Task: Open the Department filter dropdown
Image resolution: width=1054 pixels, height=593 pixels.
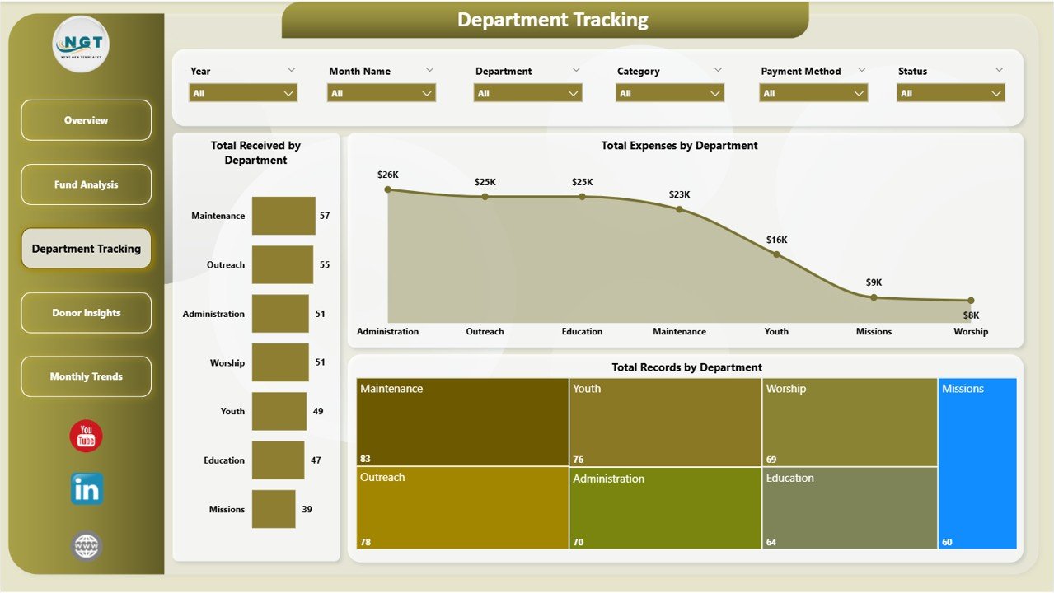Action: [527, 93]
